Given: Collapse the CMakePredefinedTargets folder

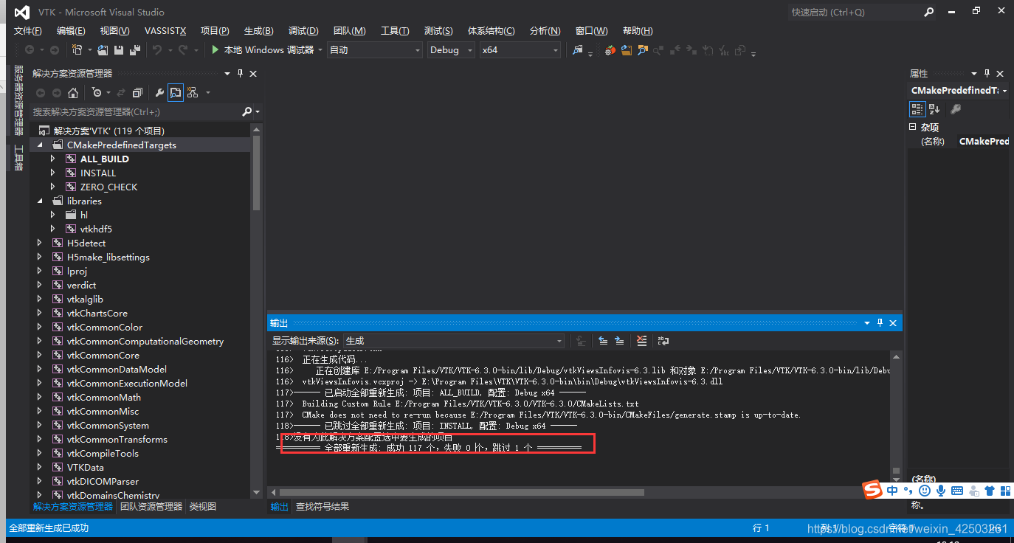Looking at the screenshot, I should pos(40,145).
